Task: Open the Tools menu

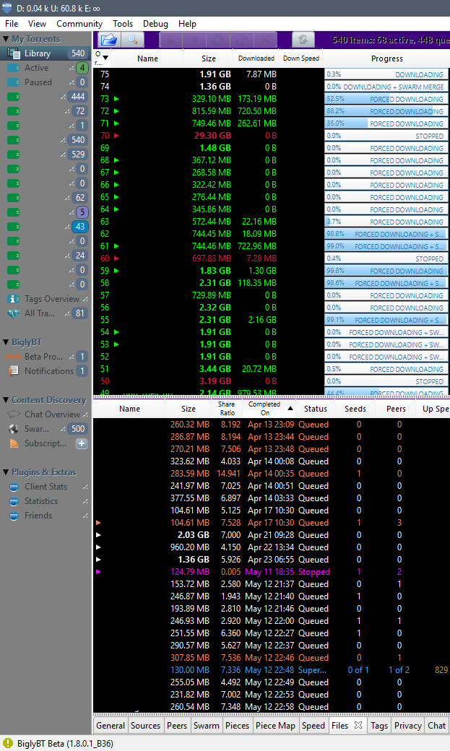Action: click(x=123, y=23)
